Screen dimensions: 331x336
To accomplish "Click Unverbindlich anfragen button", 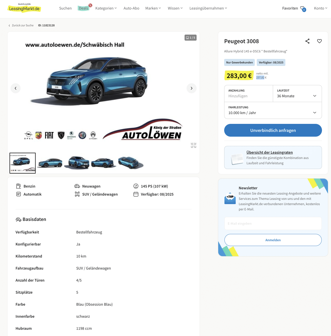I will click(x=273, y=130).
